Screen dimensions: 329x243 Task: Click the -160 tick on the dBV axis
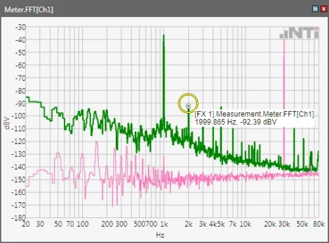[x=18, y=192]
